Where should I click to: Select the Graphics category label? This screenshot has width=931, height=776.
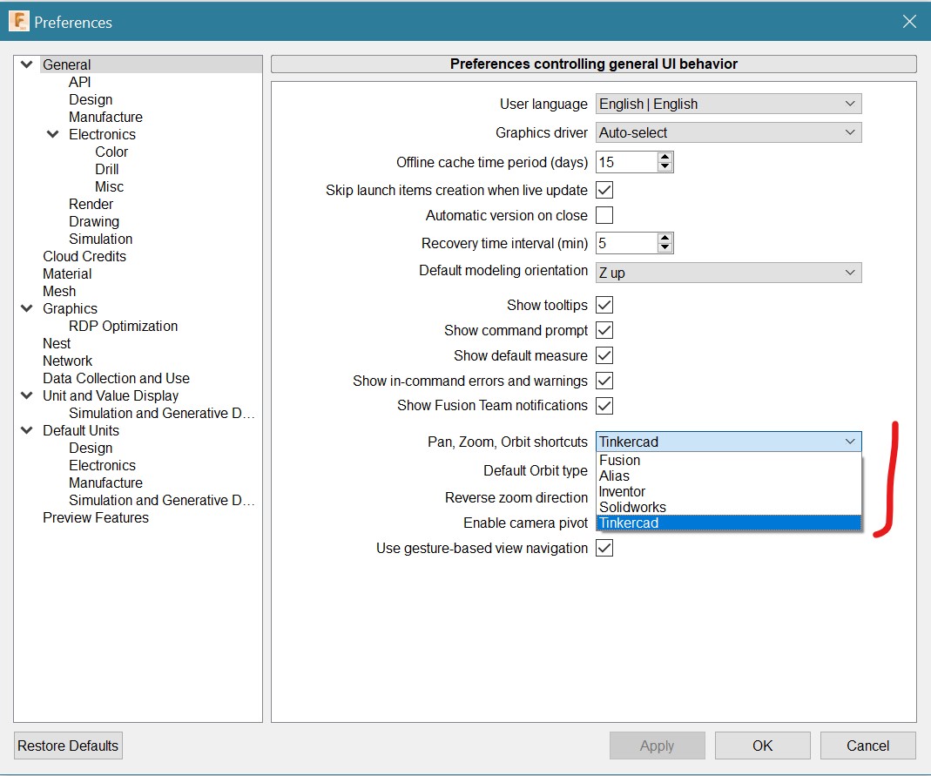pyautogui.click(x=70, y=308)
